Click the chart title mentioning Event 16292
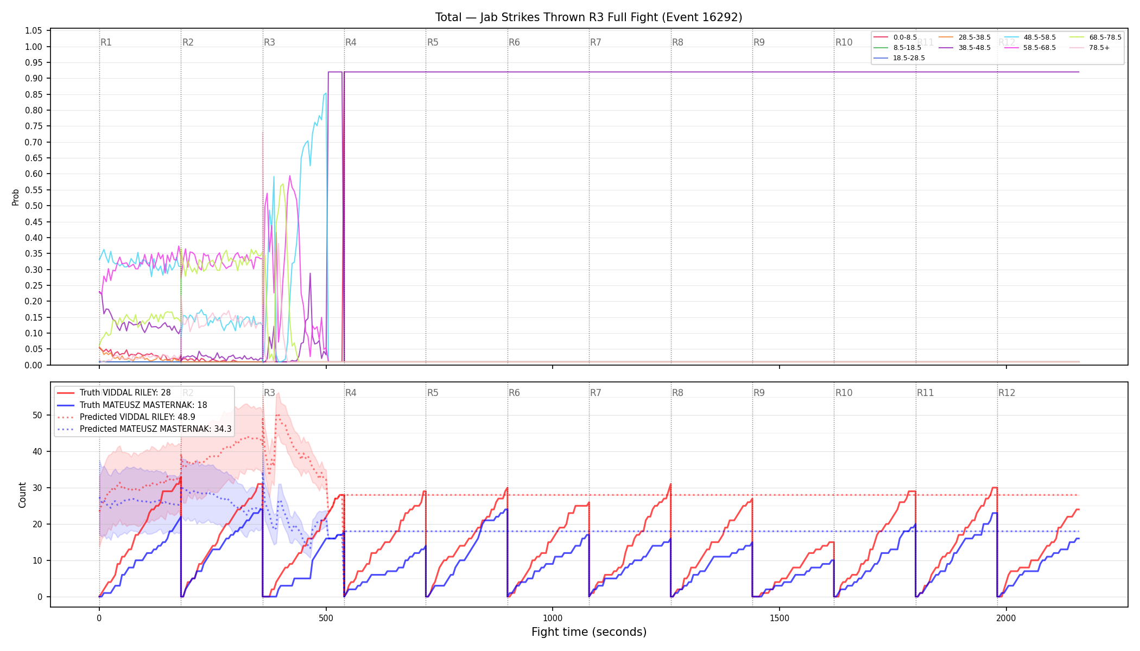Screen dimensions: 1140x651 pyautogui.click(x=588, y=17)
